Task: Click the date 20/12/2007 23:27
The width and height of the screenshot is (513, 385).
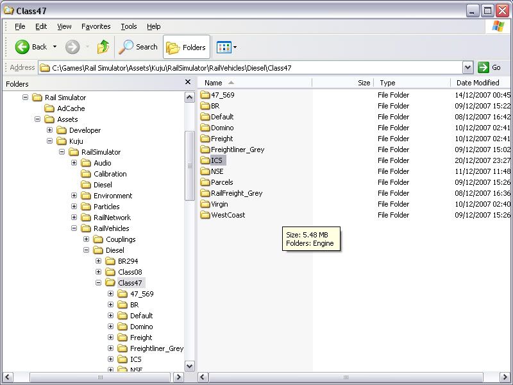Action: (482, 160)
